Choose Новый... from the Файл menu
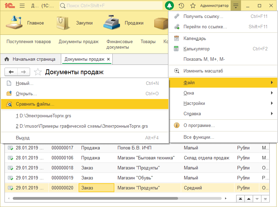 (85, 83)
